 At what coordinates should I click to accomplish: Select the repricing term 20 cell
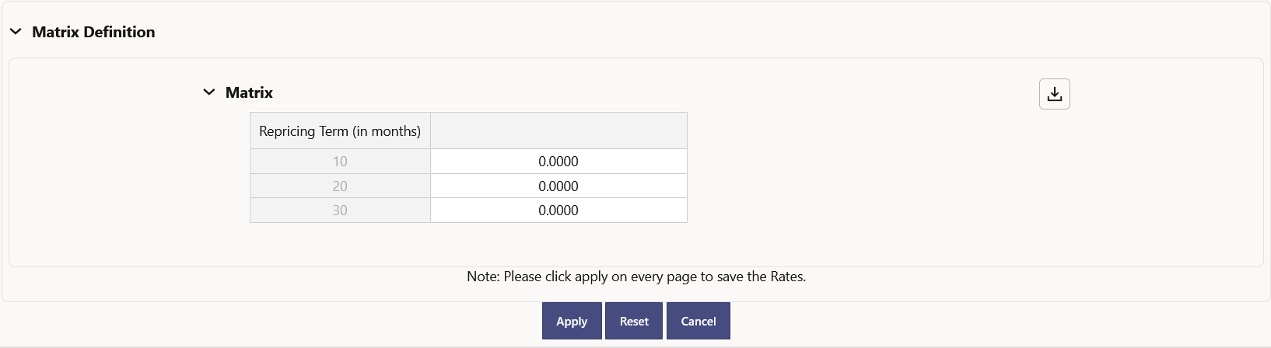pos(340,186)
